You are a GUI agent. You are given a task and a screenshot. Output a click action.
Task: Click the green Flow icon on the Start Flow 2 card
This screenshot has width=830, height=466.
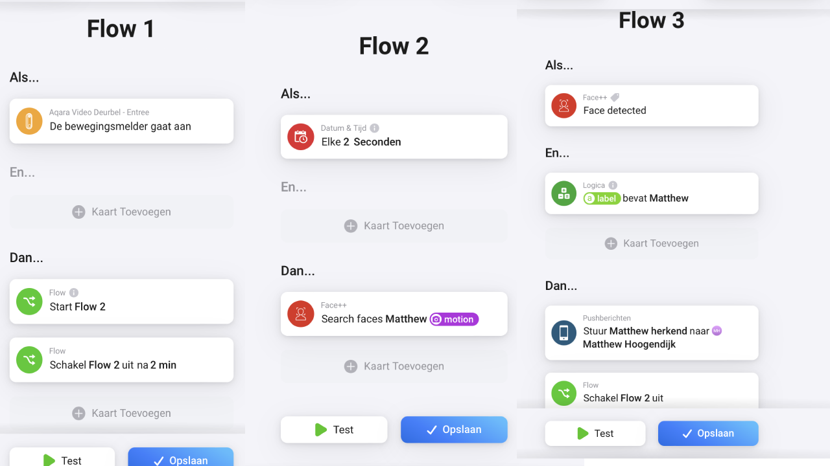[29, 302]
